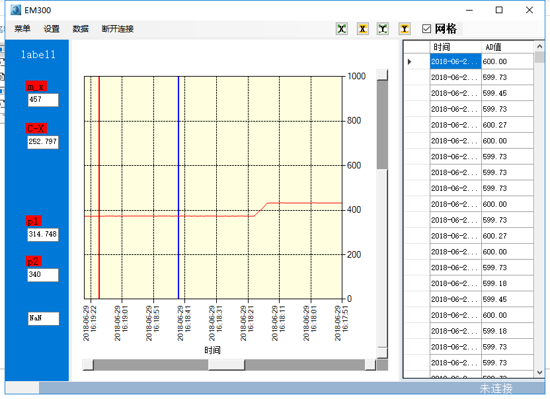
Task: Click the first 599.18 AD value cell
Action: coord(508,283)
